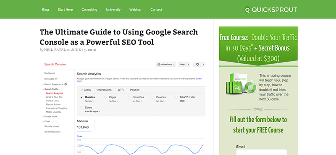
Task: Open the gear settings menu in Search Console
Action: click(x=199, y=65)
